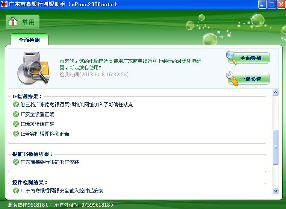
Task: Click the 服务热线961818 hotline text
Action: (x=60, y=205)
